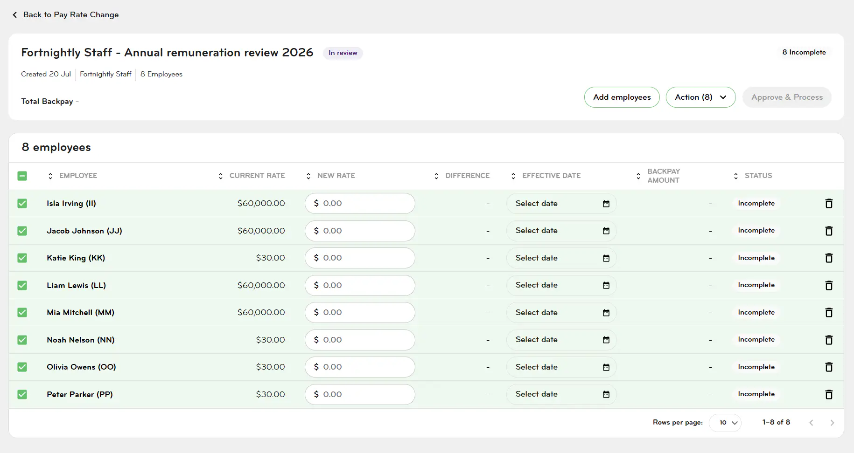Select date for Liam Lewis
Viewport: 854px width, 453px height.
(x=561, y=285)
